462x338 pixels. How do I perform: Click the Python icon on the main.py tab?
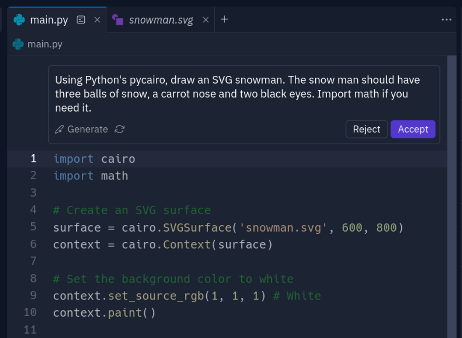(x=19, y=19)
